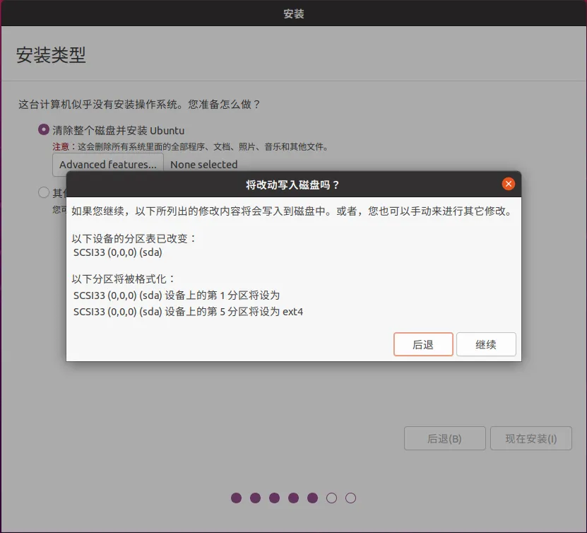Click 现在安装(I) button
Viewport: 587px width, 533px height.
(x=531, y=438)
